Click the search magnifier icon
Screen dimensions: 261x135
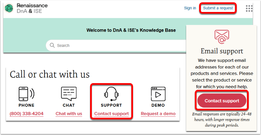[52, 45]
